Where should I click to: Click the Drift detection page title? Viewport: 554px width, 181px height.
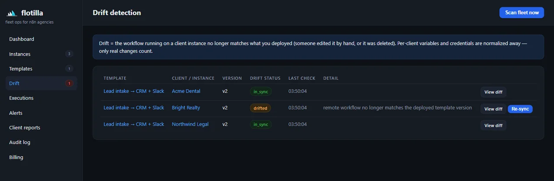117,13
